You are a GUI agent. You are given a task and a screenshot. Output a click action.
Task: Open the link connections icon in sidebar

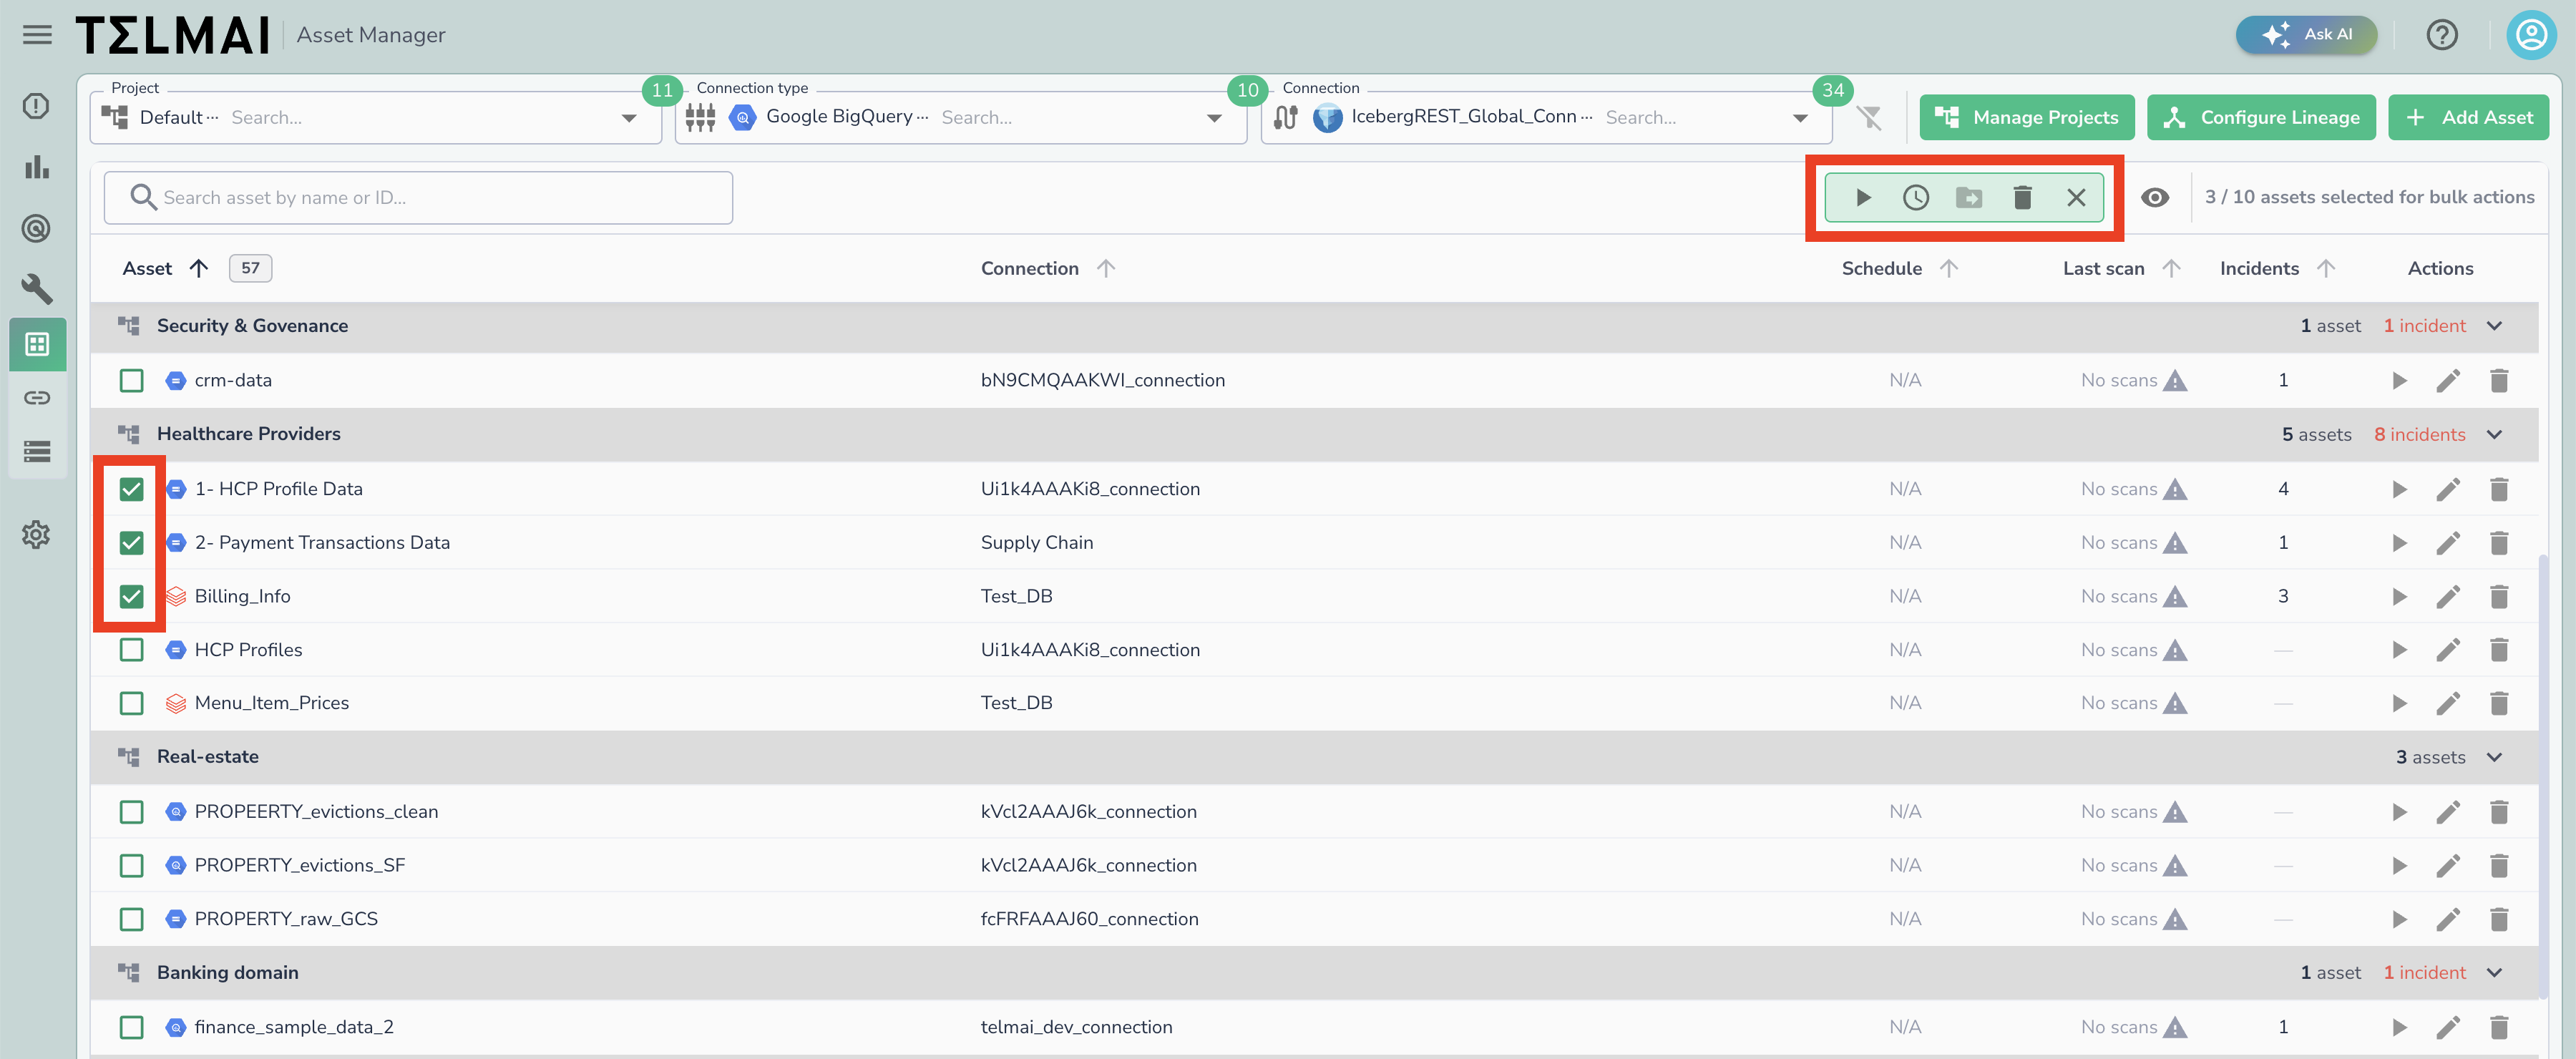pyautogui.click(x=37, y=398)
